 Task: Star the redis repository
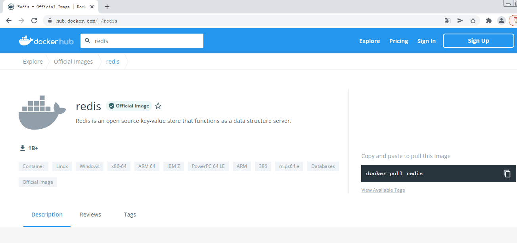158,106
